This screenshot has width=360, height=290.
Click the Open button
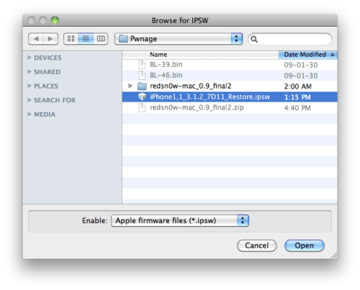pos(305,245)
